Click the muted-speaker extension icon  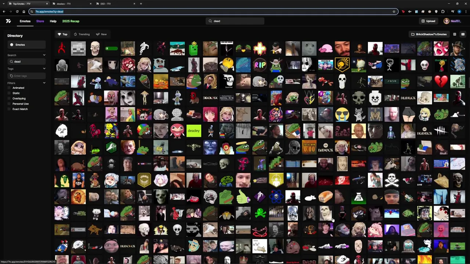pos(410,11)
